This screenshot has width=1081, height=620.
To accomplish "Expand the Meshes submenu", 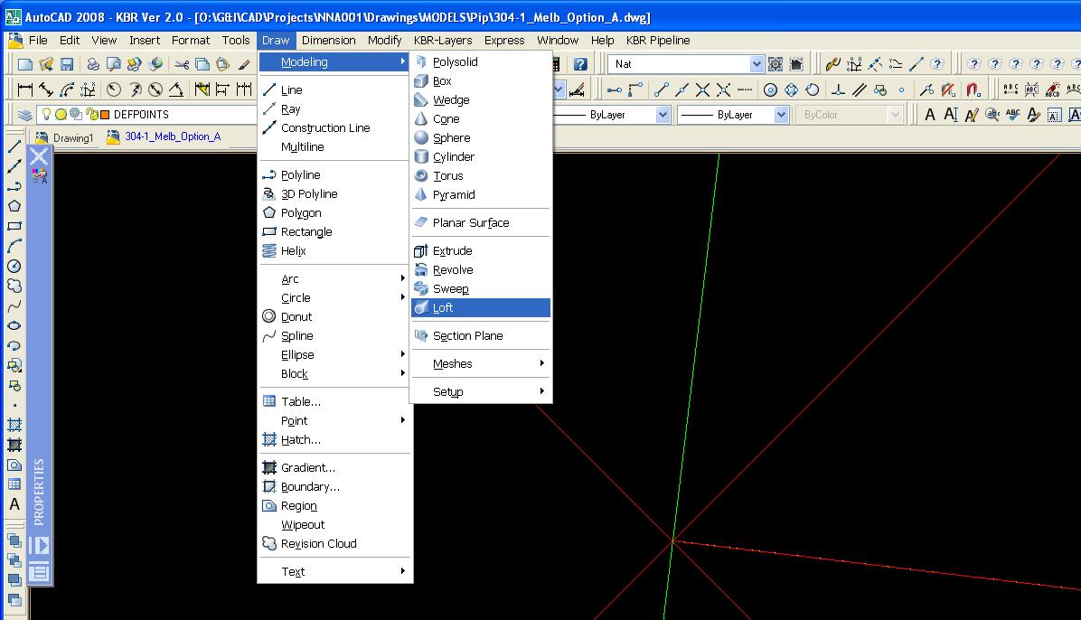I will click(x=481, y=363).
